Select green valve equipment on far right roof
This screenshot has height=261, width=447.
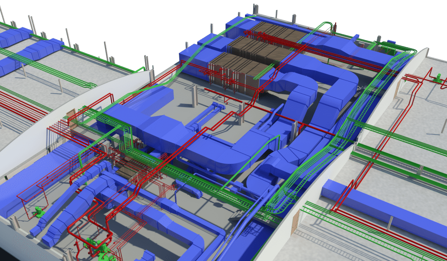[x=436, y=77]
